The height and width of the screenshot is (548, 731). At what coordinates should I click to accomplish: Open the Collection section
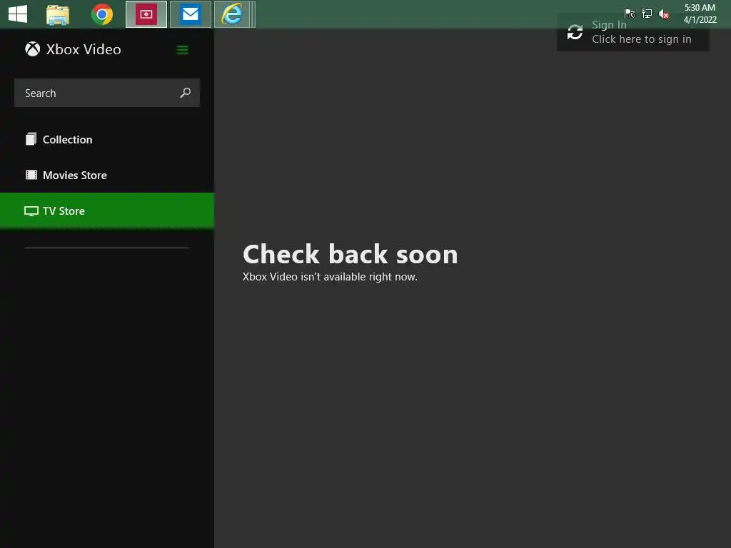[107, 139]
